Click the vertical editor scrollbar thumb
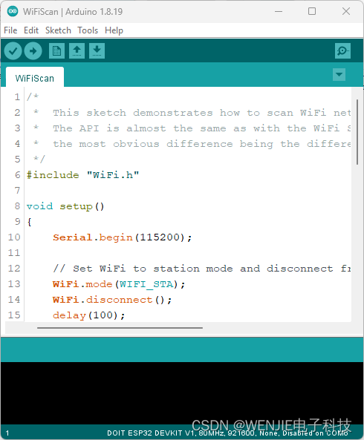The image size is (364, 440). [357, 132]
